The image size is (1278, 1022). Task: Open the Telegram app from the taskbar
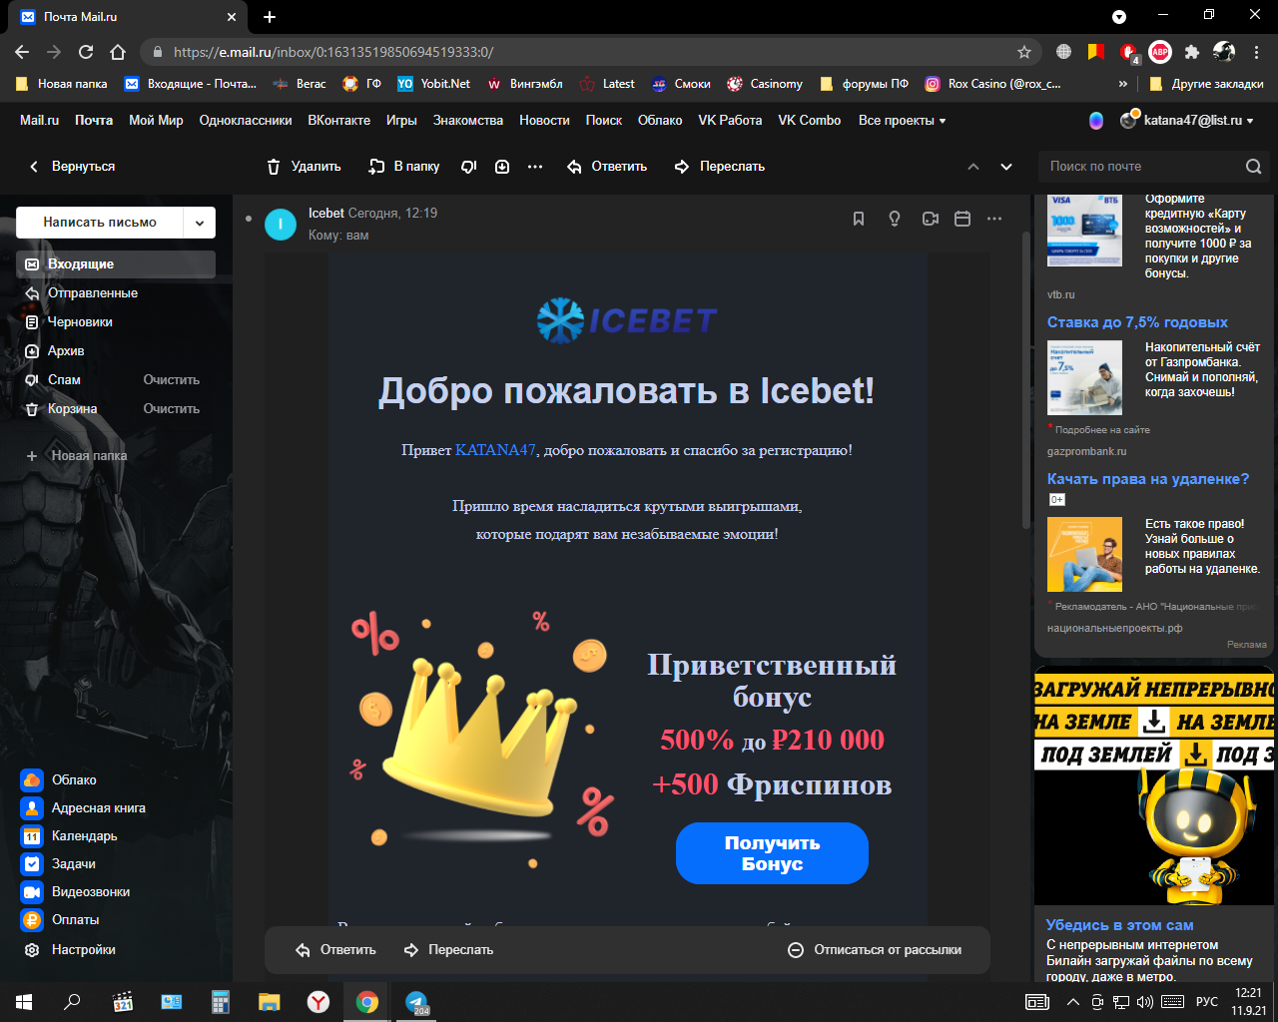pyautogui.click(x=416, y=1001)
